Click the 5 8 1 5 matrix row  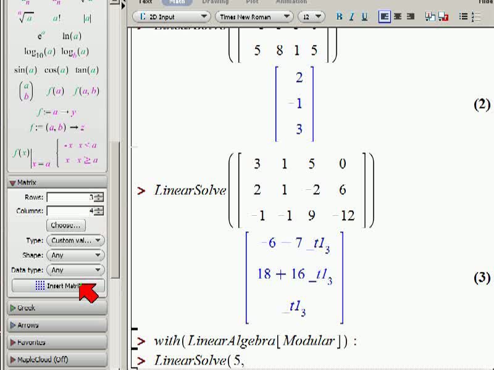coord(285,51)
